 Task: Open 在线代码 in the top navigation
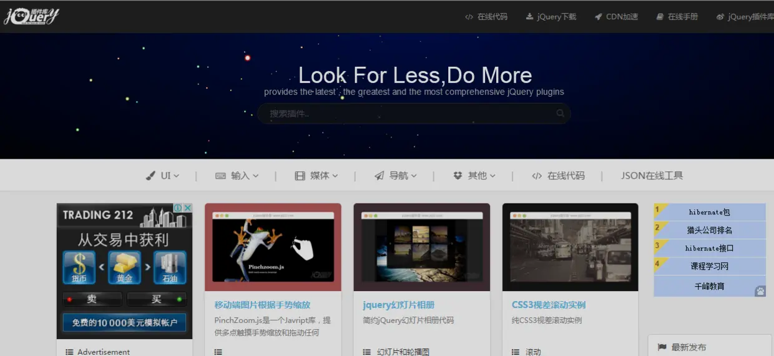coord(492,17)
